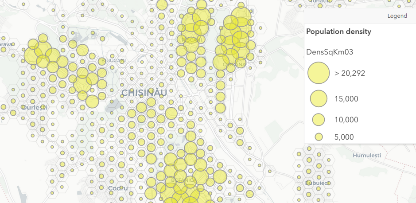Viewport: 416px width, 203px height.
Task: Select the 15,000 legend value text
Action: [346, 99]
